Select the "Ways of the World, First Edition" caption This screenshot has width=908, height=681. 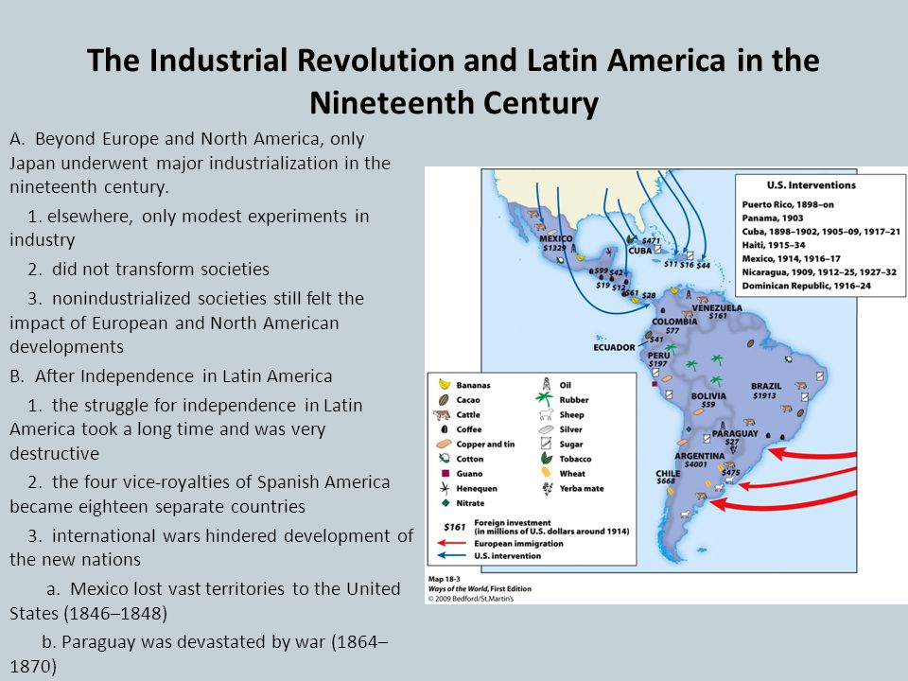click(480, 589)
